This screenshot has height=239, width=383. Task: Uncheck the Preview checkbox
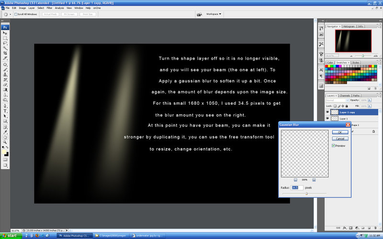tap(333, 145)
